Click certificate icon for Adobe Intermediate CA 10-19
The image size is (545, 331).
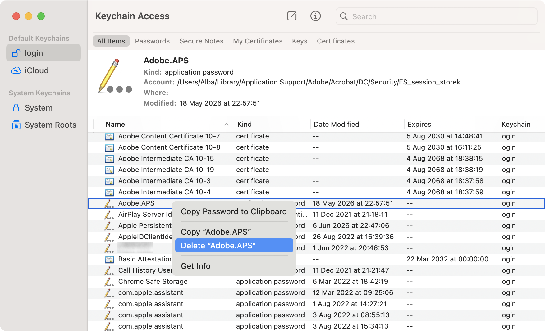tap(109, 170)
